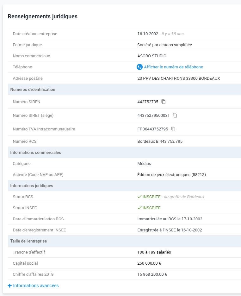Viewport: 241px width, 296px height.
Task: Click the SIRET value 44375279500031
Action: pos(153,116)
